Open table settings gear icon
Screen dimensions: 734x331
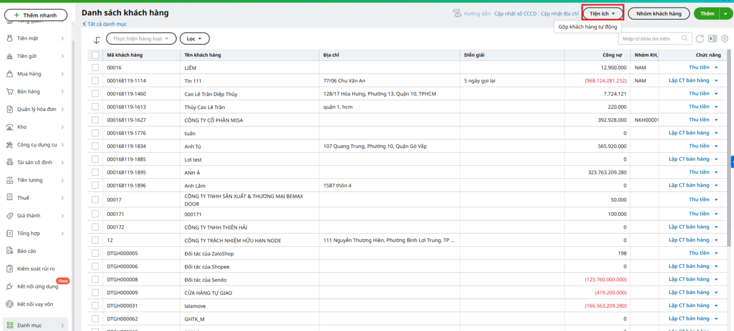click(725, 39)
